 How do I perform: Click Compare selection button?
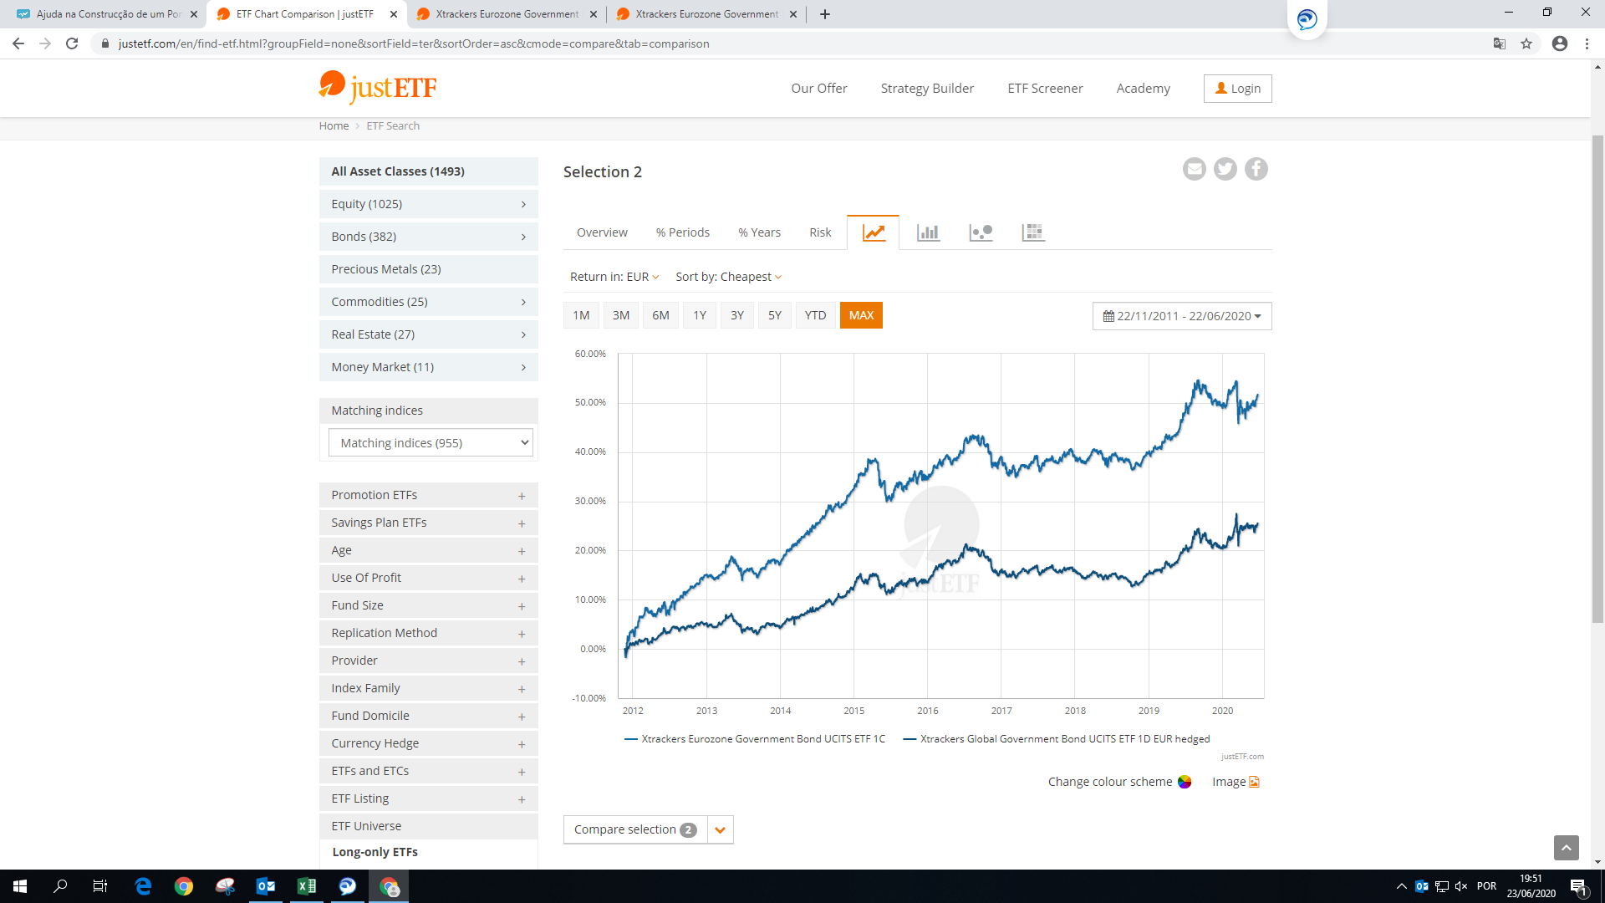pyautogui.click(x=634, y=829)
